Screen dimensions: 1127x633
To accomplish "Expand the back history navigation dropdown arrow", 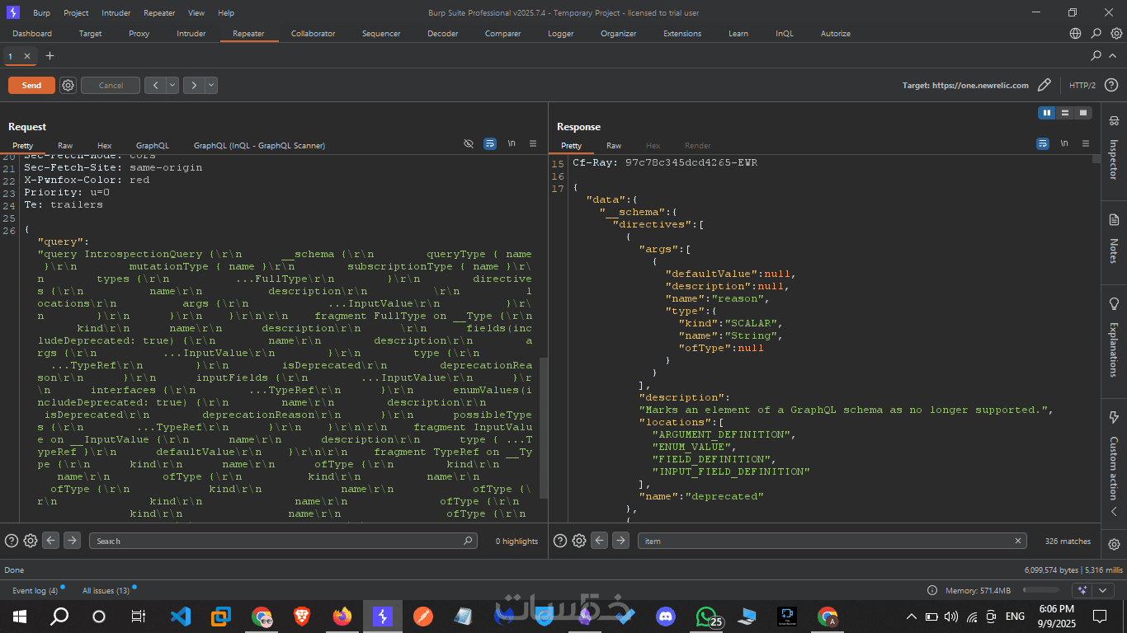I will (172, 85).
